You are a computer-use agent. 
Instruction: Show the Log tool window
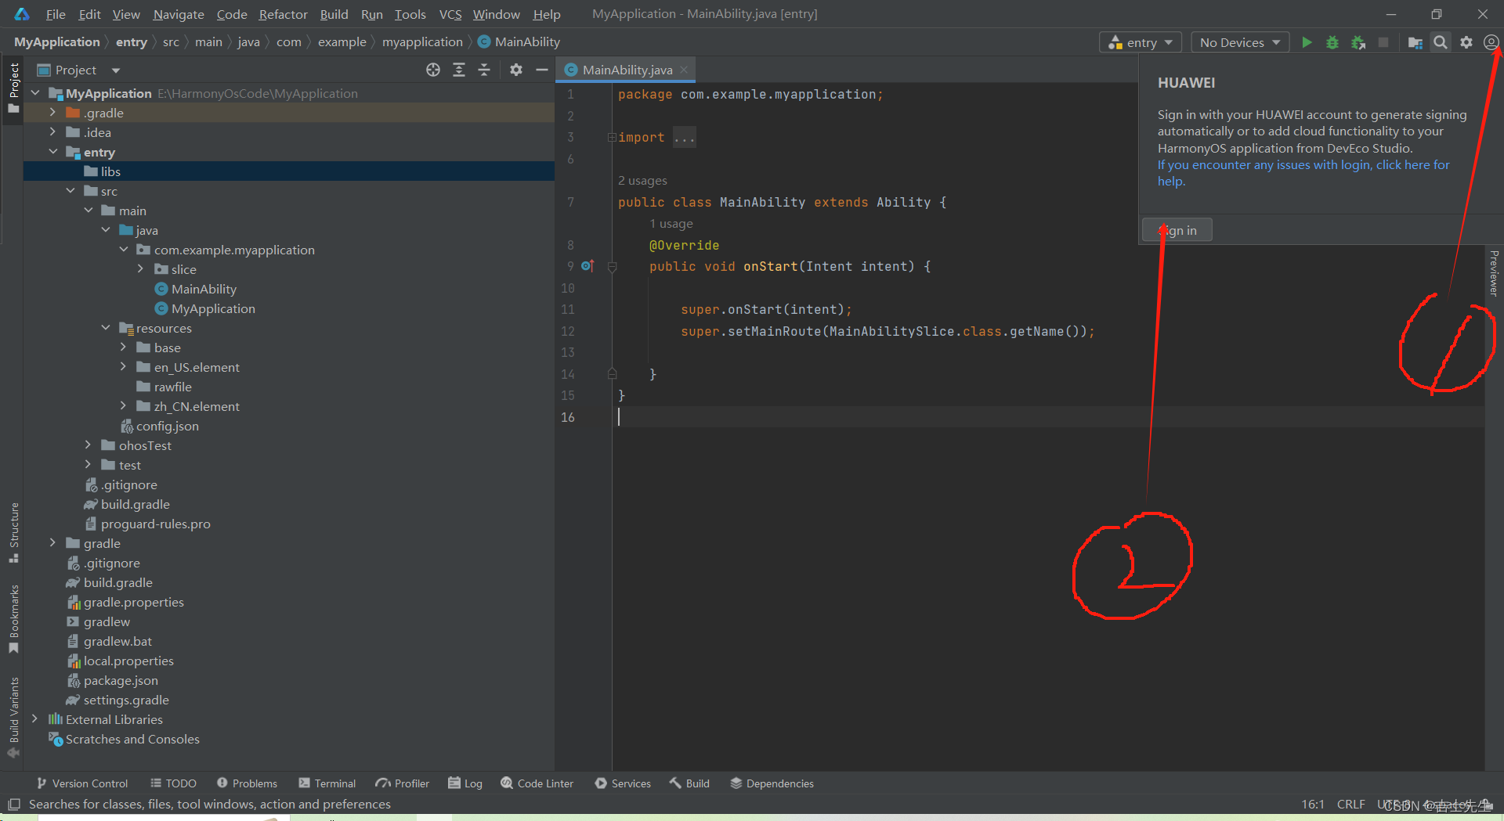point(465,783)
